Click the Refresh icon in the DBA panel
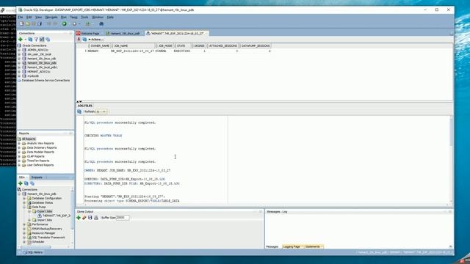This screenshot has width=470, height=264. 26,183
